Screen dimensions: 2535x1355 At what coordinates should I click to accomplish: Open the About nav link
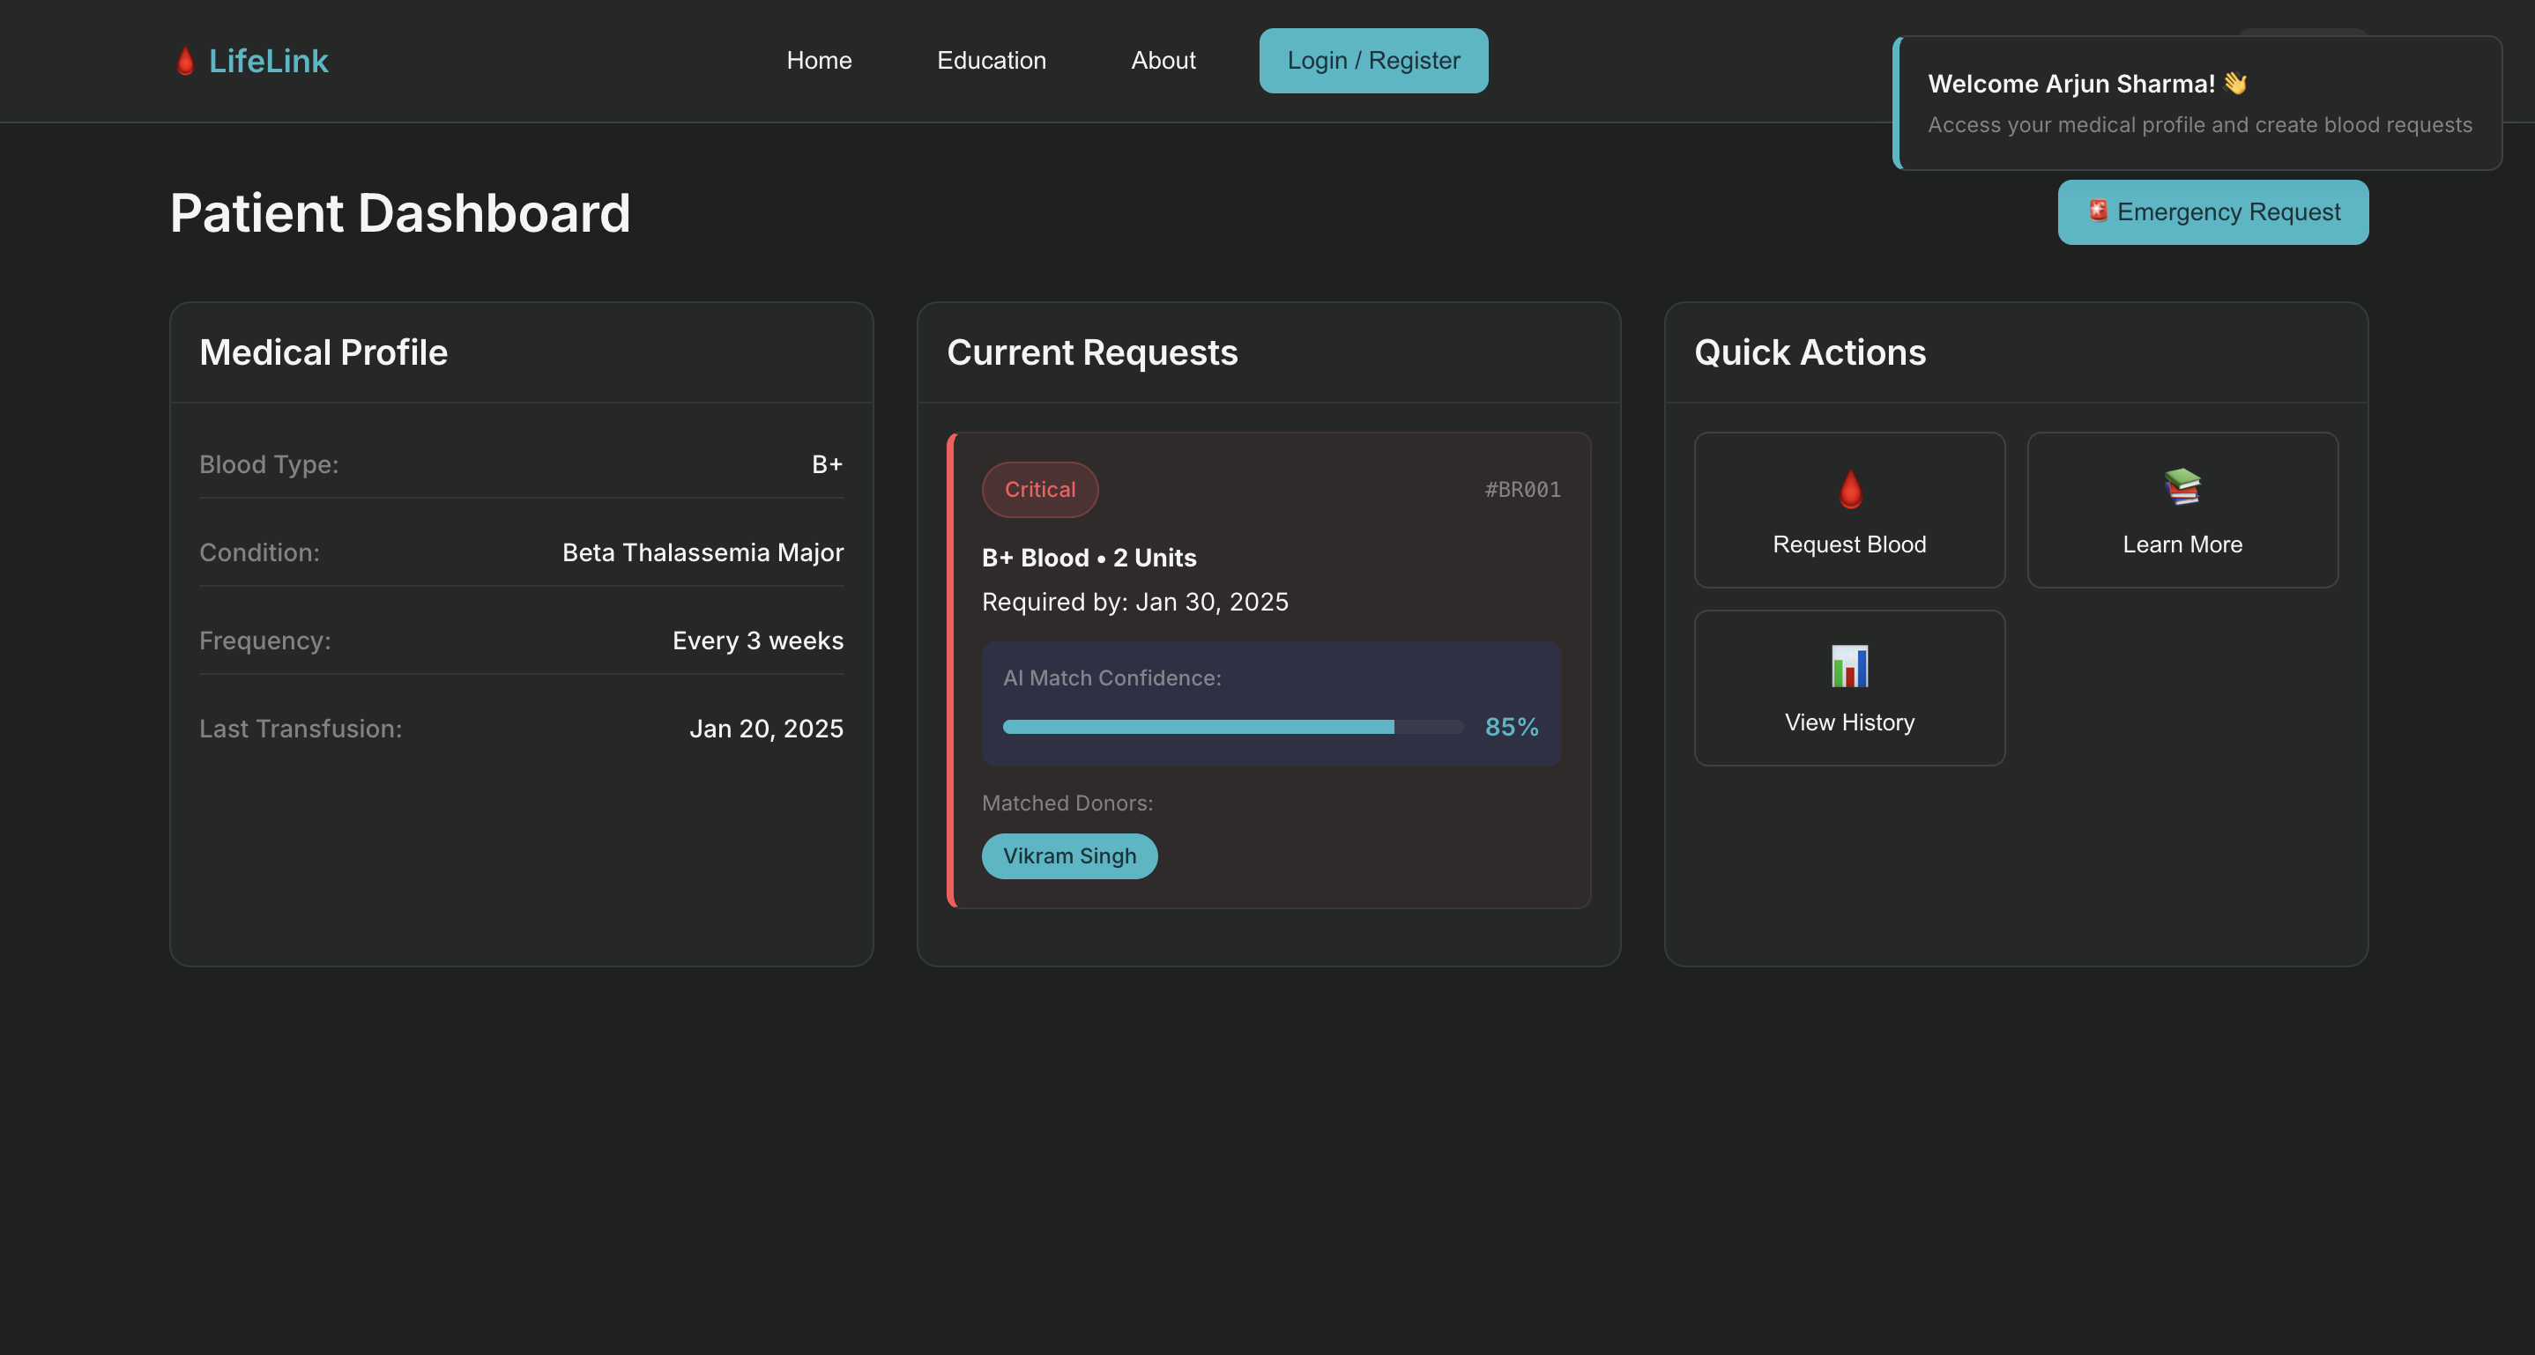1163,61
